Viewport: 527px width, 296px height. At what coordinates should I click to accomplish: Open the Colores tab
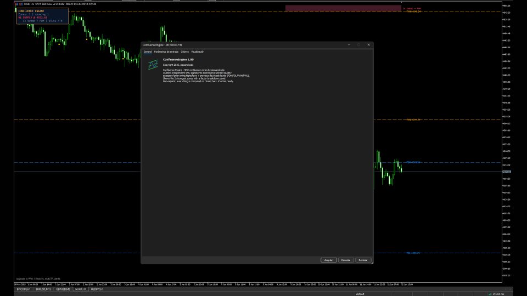point(184,52)
